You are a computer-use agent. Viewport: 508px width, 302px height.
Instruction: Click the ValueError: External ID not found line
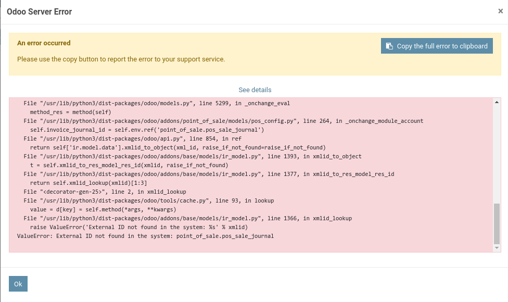[x=145, y=236]
